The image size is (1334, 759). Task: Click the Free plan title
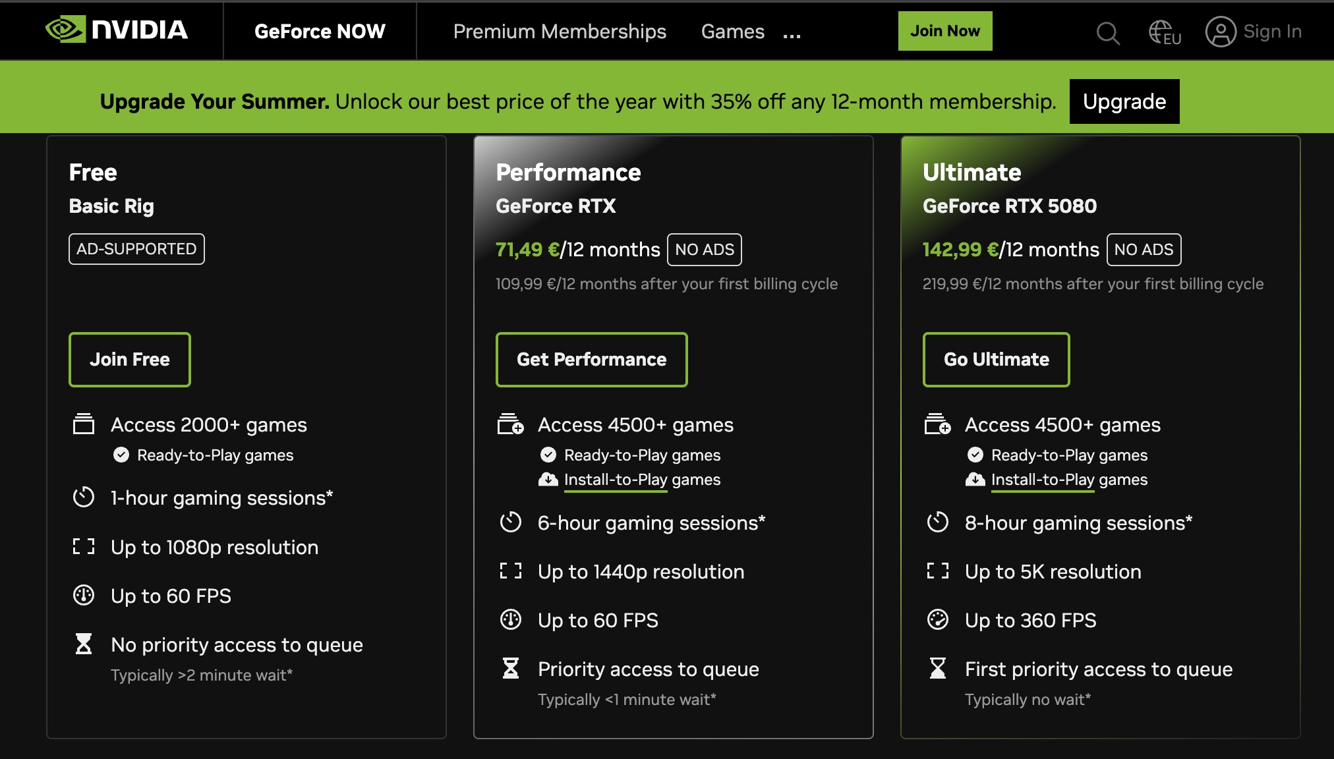(93, 173)
